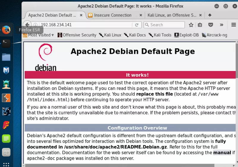Launch Metasploit from the dock
Viewport: 238px width, 167px height.
[6, 71]
